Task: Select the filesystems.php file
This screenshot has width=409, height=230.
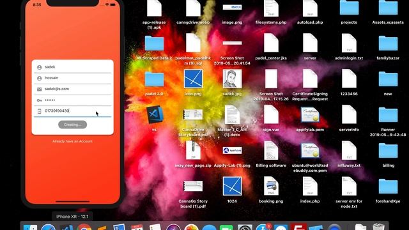Action: tap(271, 8)
